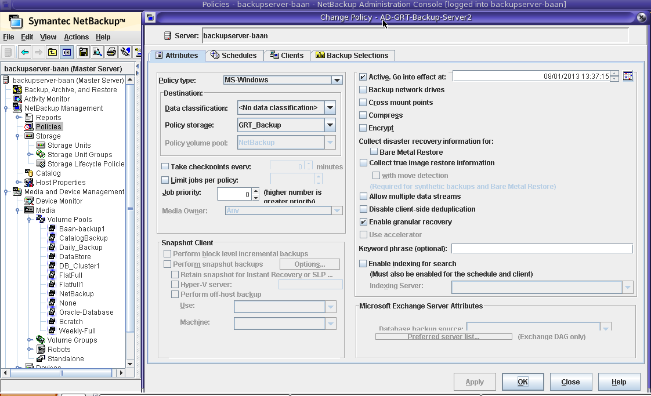This screenshot has height=396, width=651.
Task: Select Oracle-Database volume pool
Action: (x=86, y=312)
